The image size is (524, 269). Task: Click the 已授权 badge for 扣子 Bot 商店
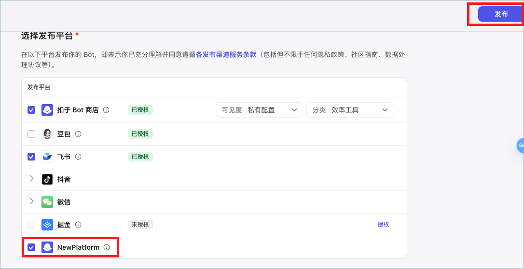pyautogui.click(x=140, y=110)
